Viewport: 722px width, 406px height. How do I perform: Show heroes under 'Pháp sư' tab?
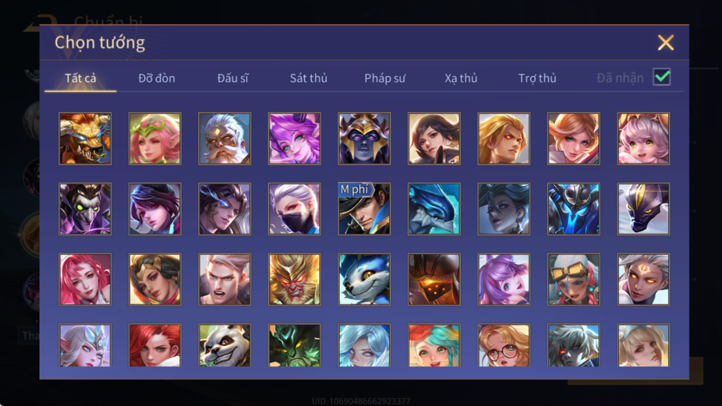pos(385,78)
